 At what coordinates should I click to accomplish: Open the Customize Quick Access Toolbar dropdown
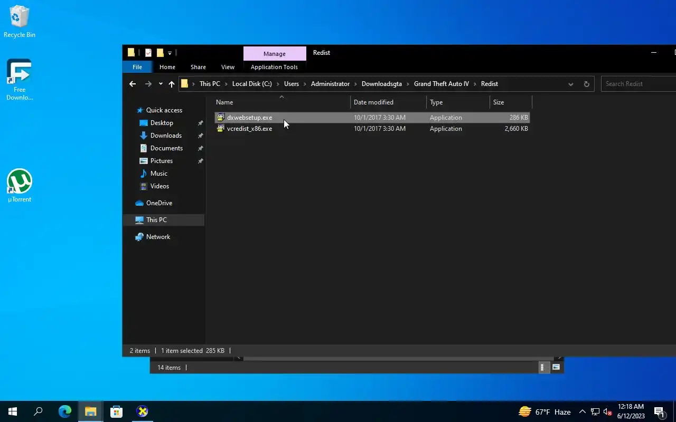(170, 53)
